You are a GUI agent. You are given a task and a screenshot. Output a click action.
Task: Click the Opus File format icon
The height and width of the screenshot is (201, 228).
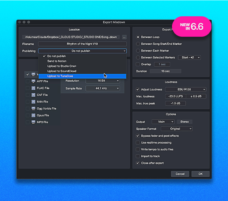[33, 115]
